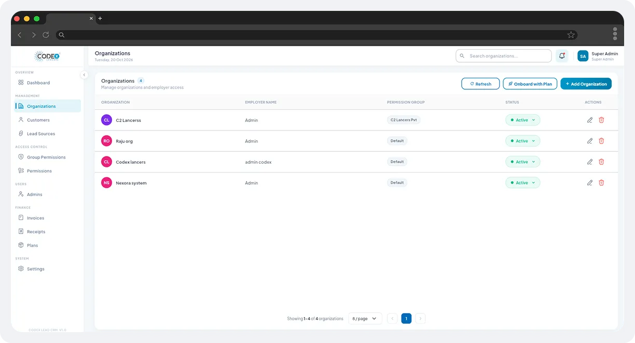
Task: Click the Status column header
Action: [x=512, y=102]
